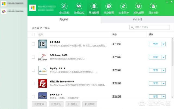Select the SQLServer 2008 title text
The height and width of the screenshot is (109, 174).
click(x=59, y=55)
